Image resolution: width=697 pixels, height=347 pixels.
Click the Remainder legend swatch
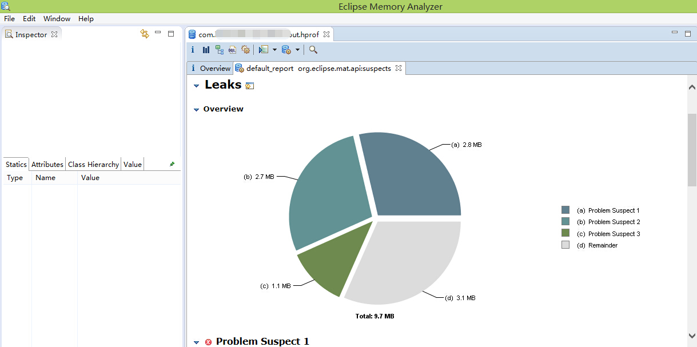pos(565,245)
